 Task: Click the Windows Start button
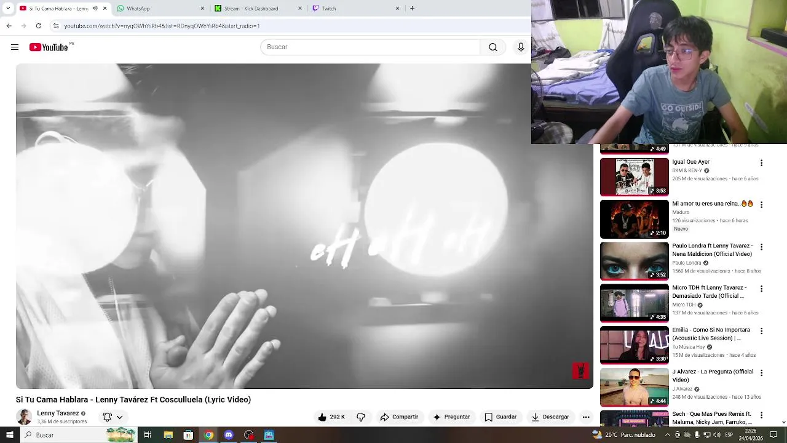10,435
